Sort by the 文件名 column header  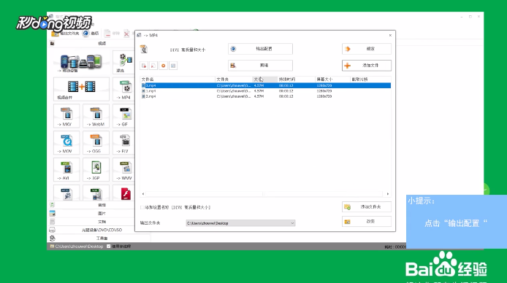coord(178,79)
